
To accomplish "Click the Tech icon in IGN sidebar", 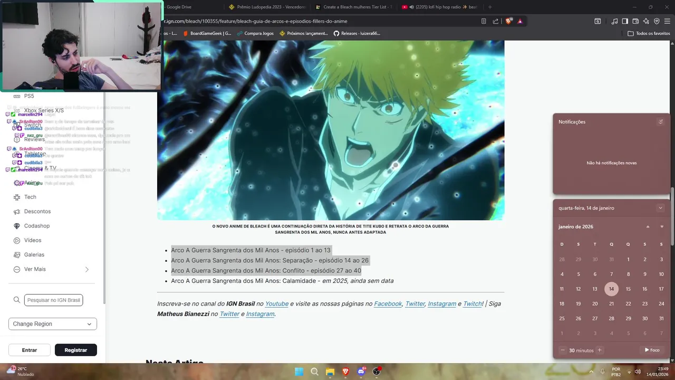I will click(17, 197).
